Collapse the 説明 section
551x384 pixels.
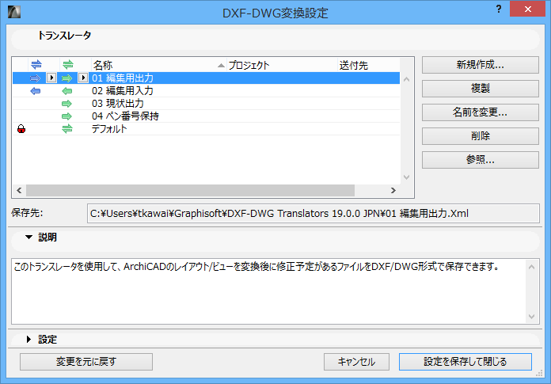click(28, 238)
